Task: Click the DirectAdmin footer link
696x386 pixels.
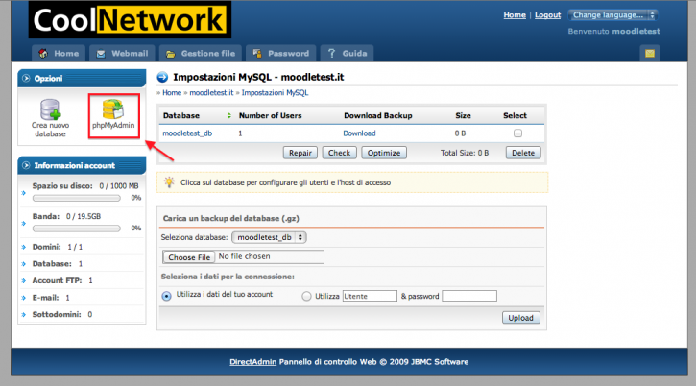Action: click(x=253, y=362)
